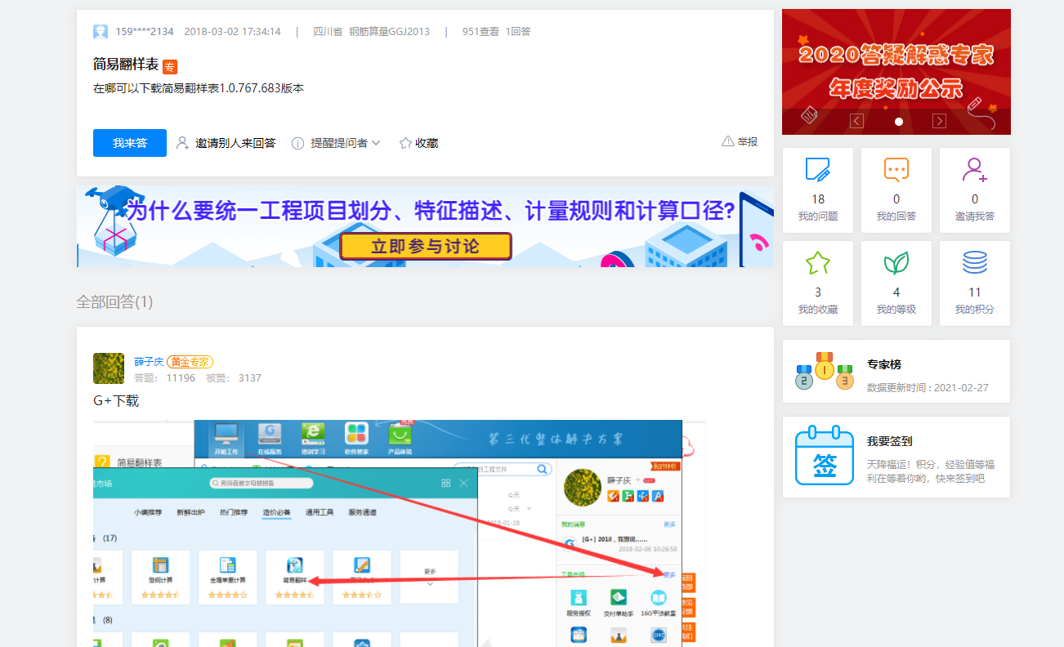Click the 我的等级 label text
The height and width of the screenshot is (647, 1064).
(896, 310)
